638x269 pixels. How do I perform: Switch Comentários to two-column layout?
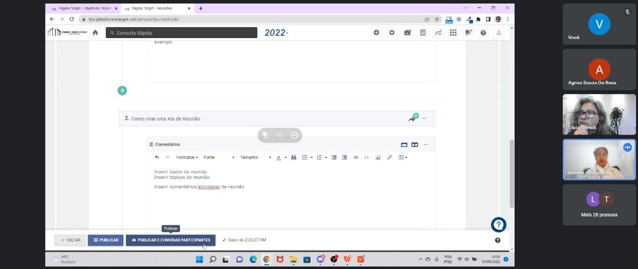coord(415,145)
